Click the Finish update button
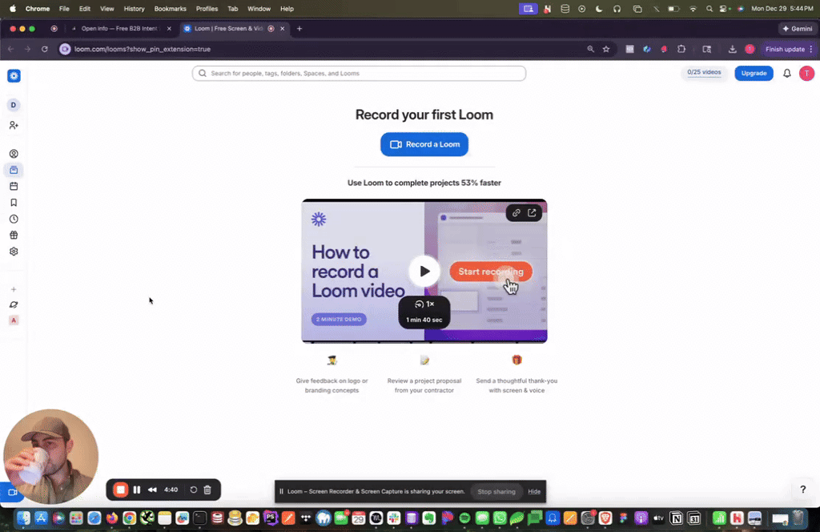This screenshot has height=532, width=820. coord(785,49)
